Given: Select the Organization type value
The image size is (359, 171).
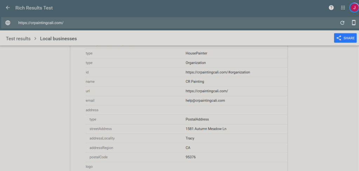Looking at the screenshot, I should [x=196, y=63].
